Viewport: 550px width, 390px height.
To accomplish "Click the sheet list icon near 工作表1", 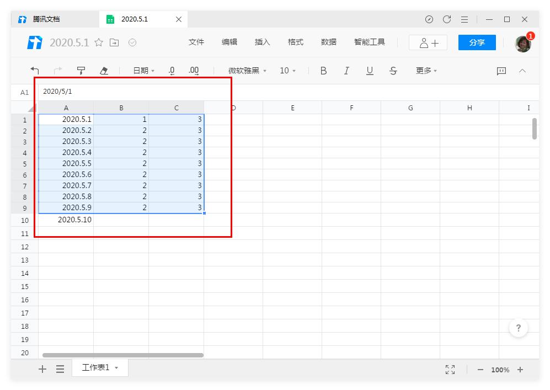I will [x=60, y=369].
